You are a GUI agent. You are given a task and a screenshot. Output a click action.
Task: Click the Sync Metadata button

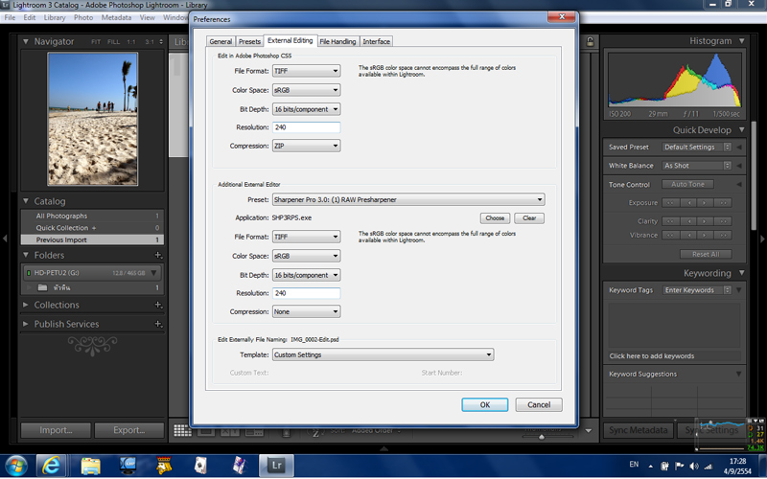click(x=638, y=430)
